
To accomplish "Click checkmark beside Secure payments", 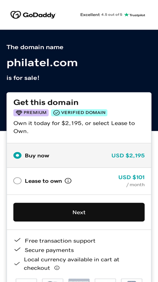I will pyautogui.click(x=17, y=249).
